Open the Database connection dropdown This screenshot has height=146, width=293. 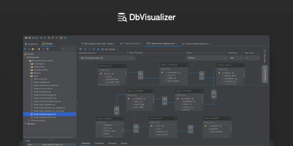click(x=107, y=58)
